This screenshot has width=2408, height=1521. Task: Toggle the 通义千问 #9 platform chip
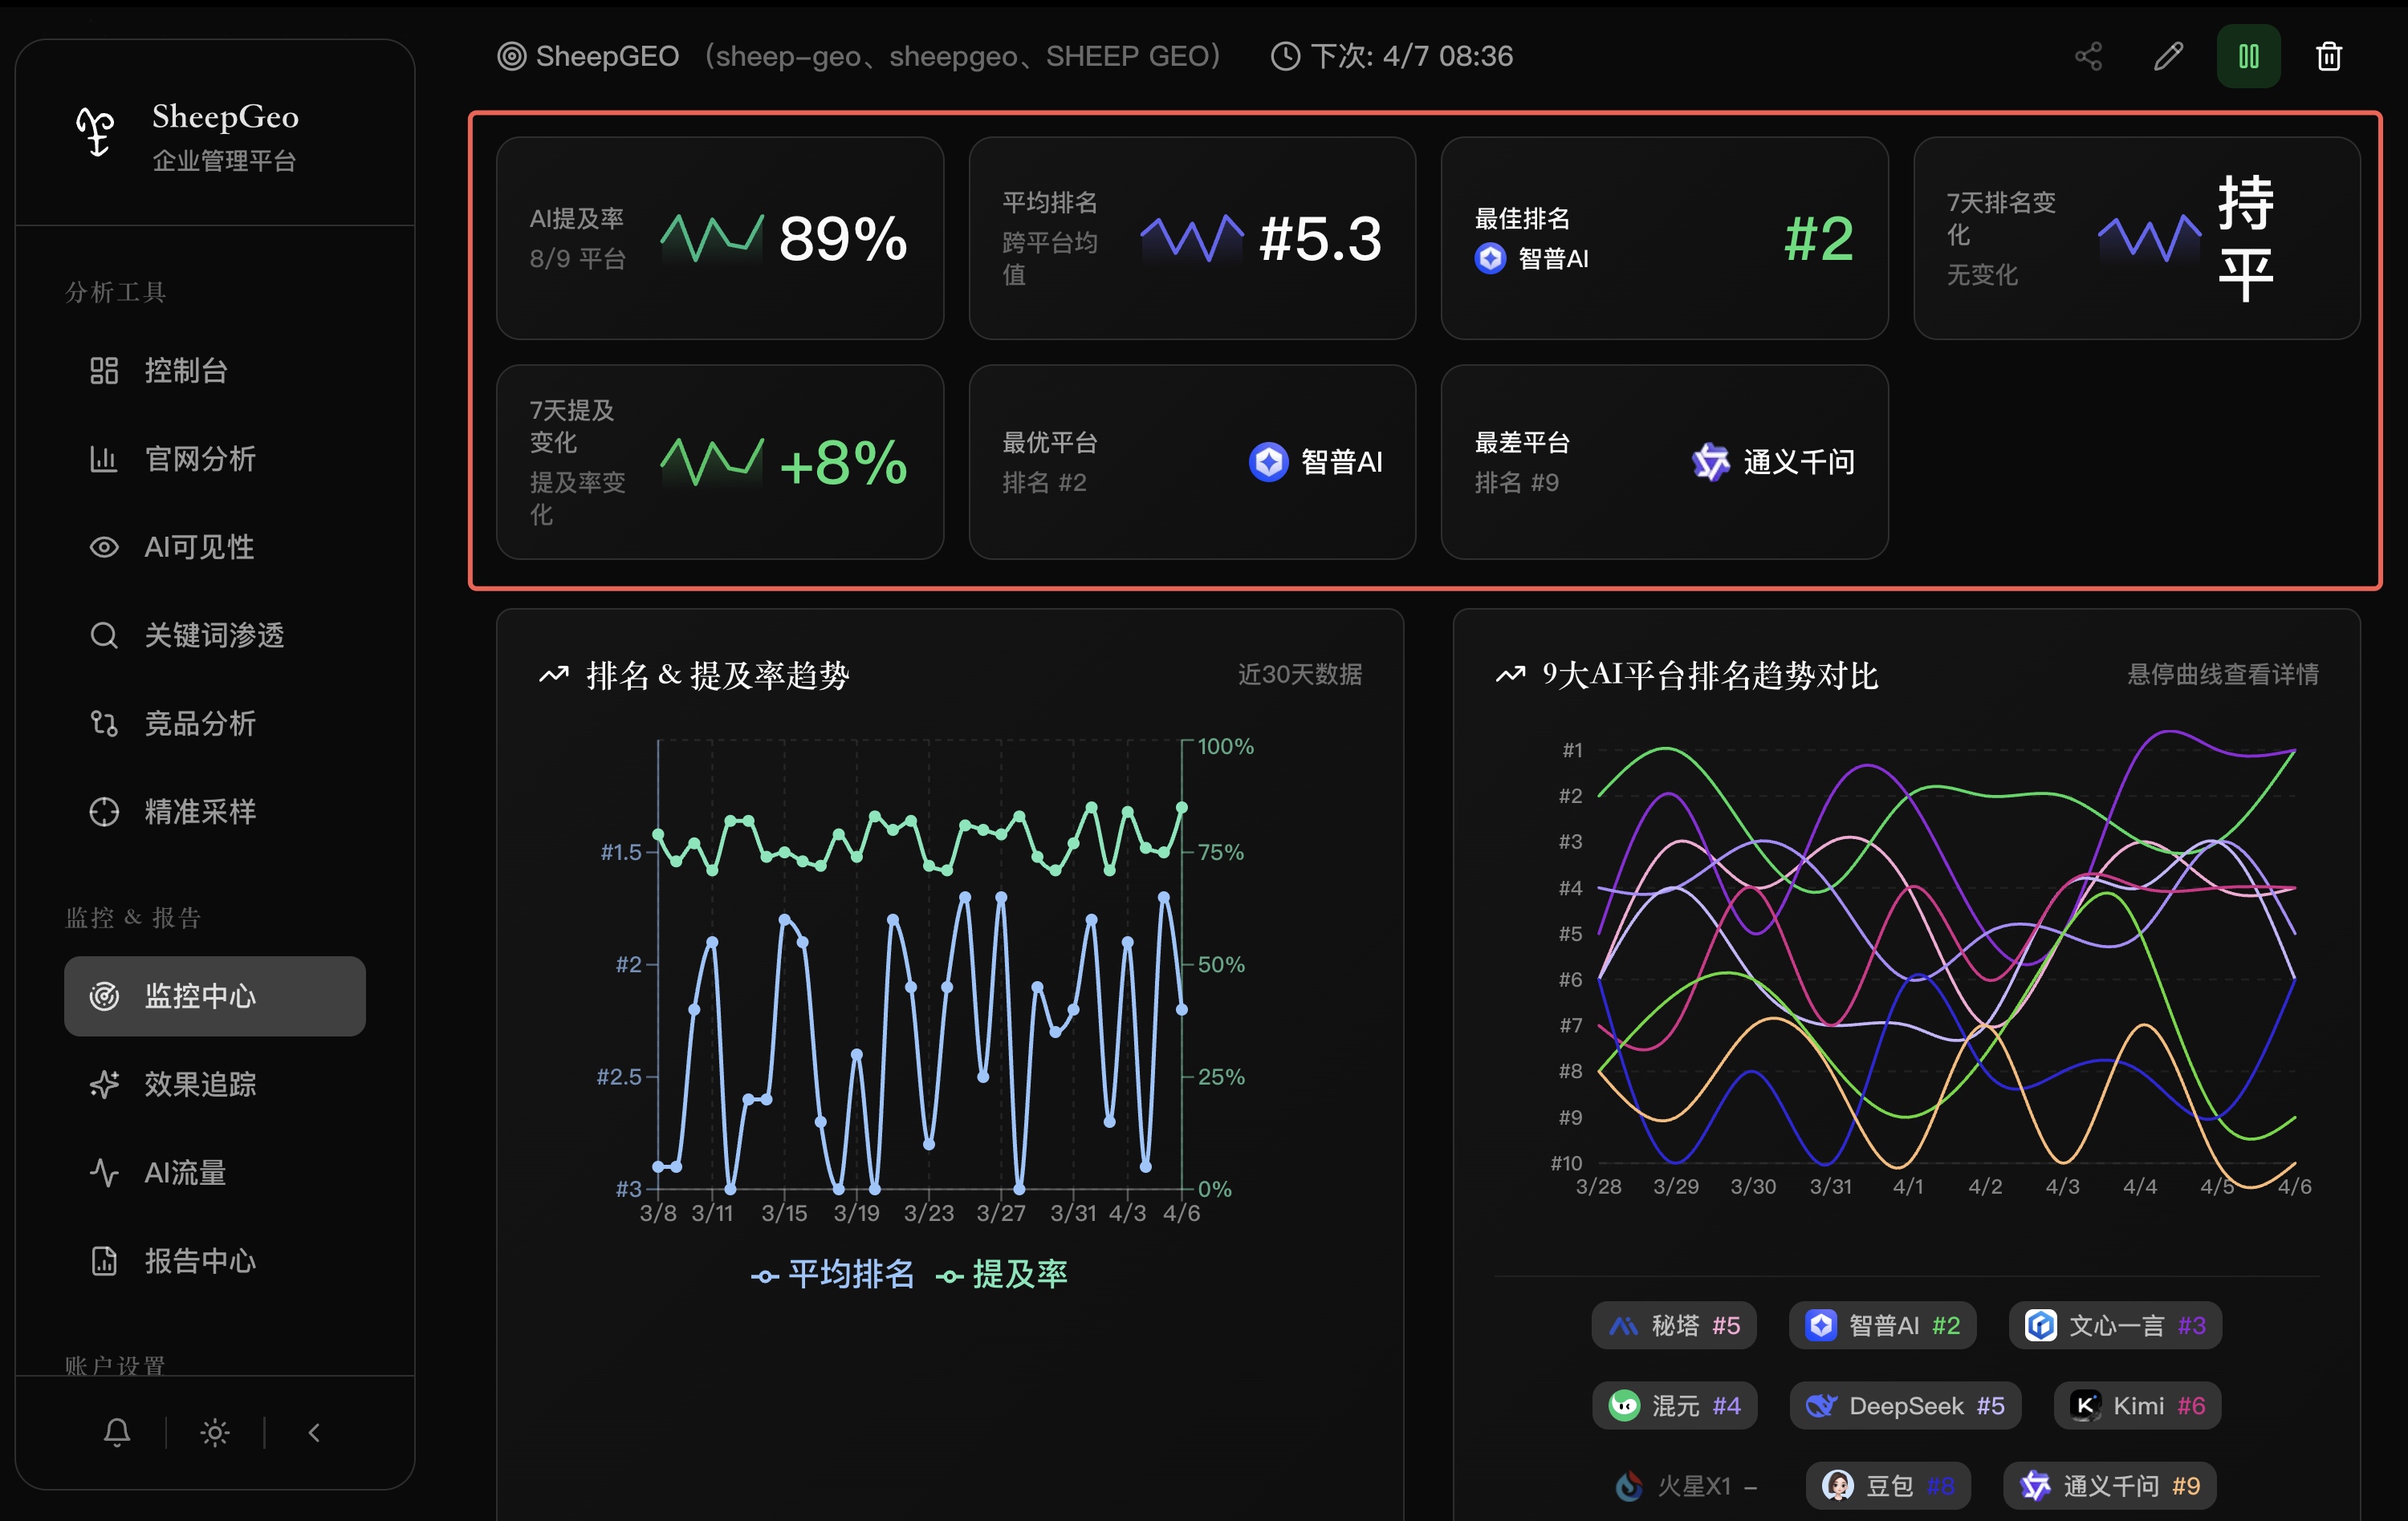2109,1486
